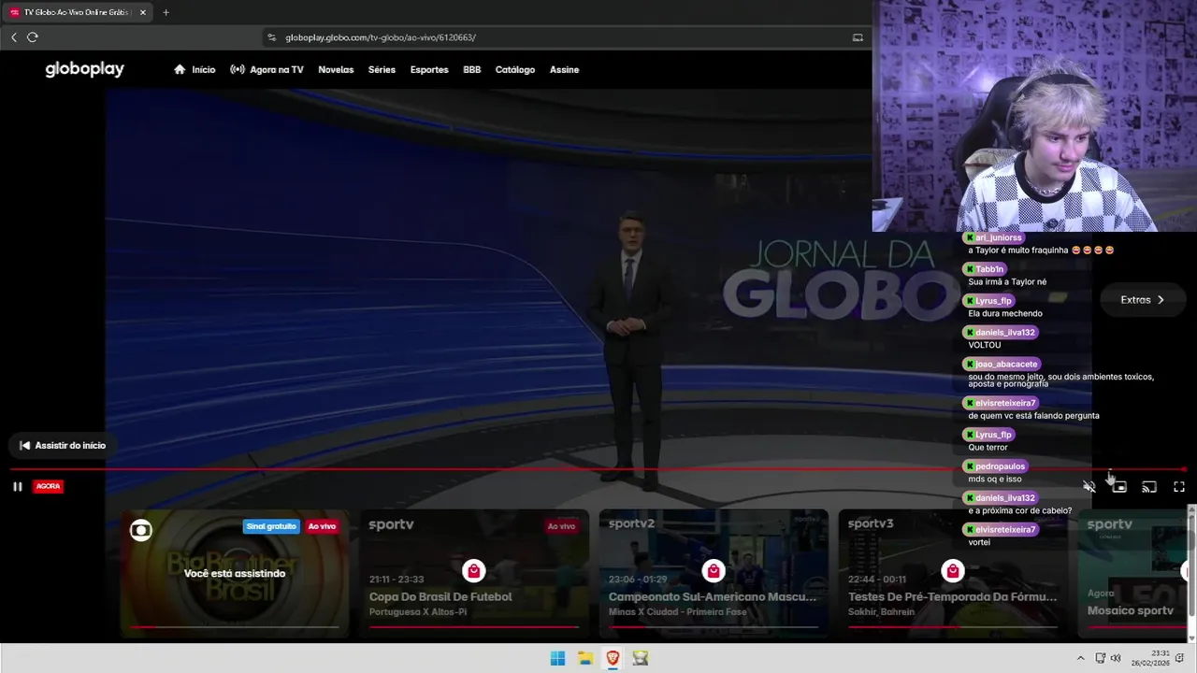
Task: Click the taskbar volume icon
Action: pyautogui.click(x=1115, y=658)
